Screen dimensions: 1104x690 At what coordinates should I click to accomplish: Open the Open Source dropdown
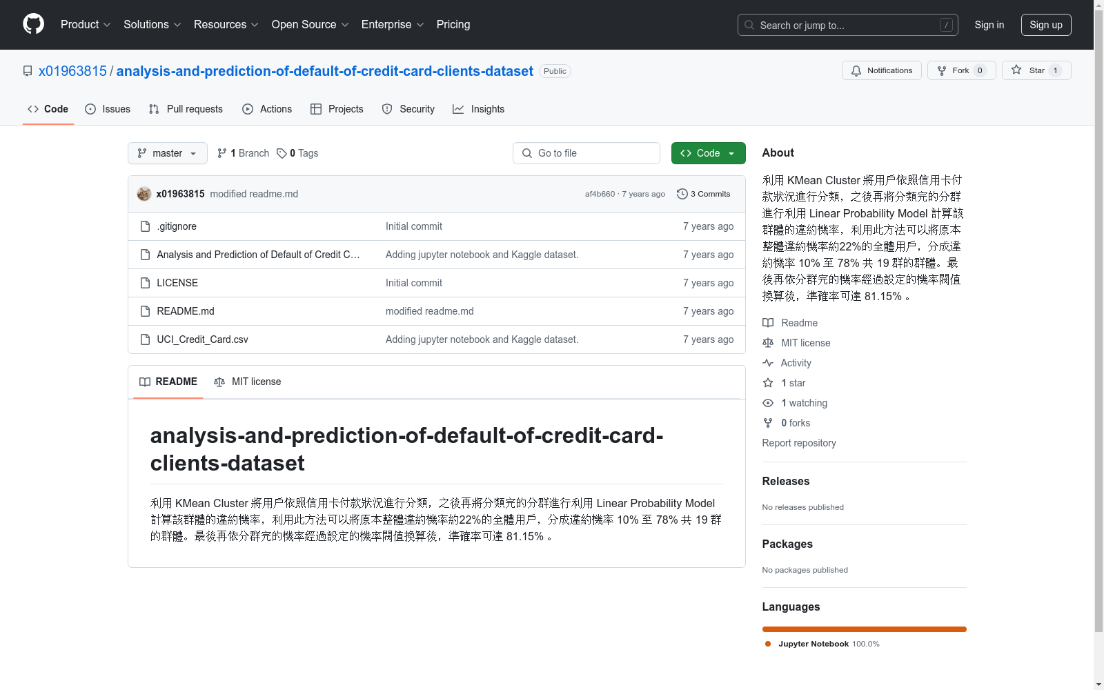(310, 25)
